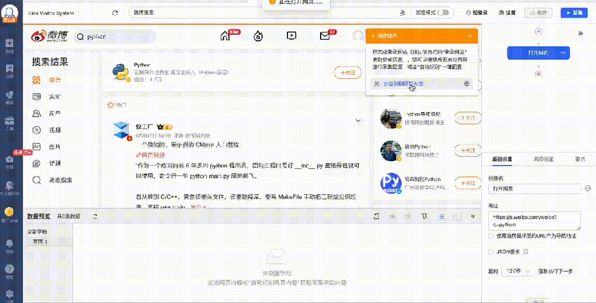Open the ellipsis on the 打开网页 step
This screenshot has height=303, width=596.
coord(563,53)
